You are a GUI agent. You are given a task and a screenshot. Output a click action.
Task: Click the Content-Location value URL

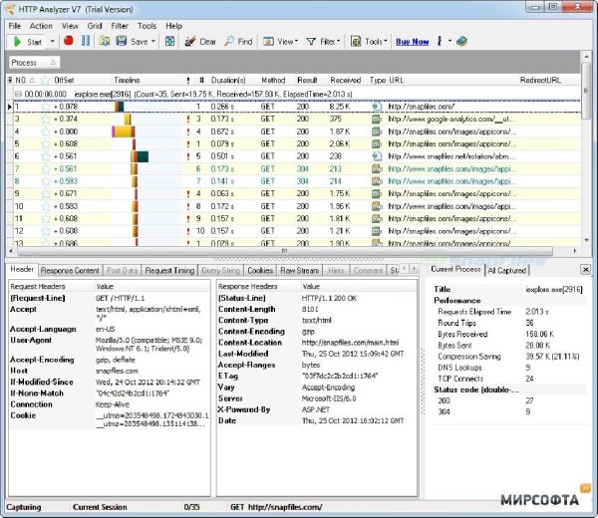point(350,343)
